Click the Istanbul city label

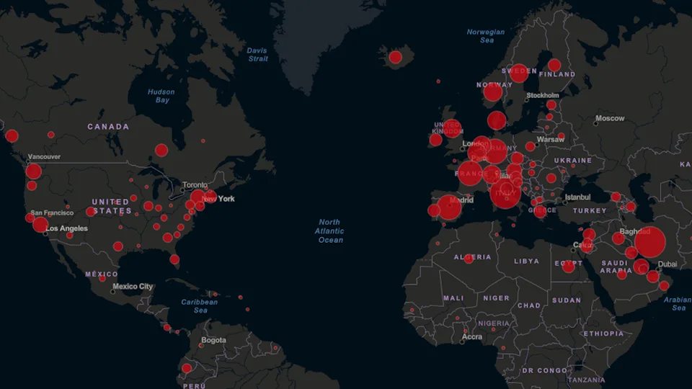577,197
